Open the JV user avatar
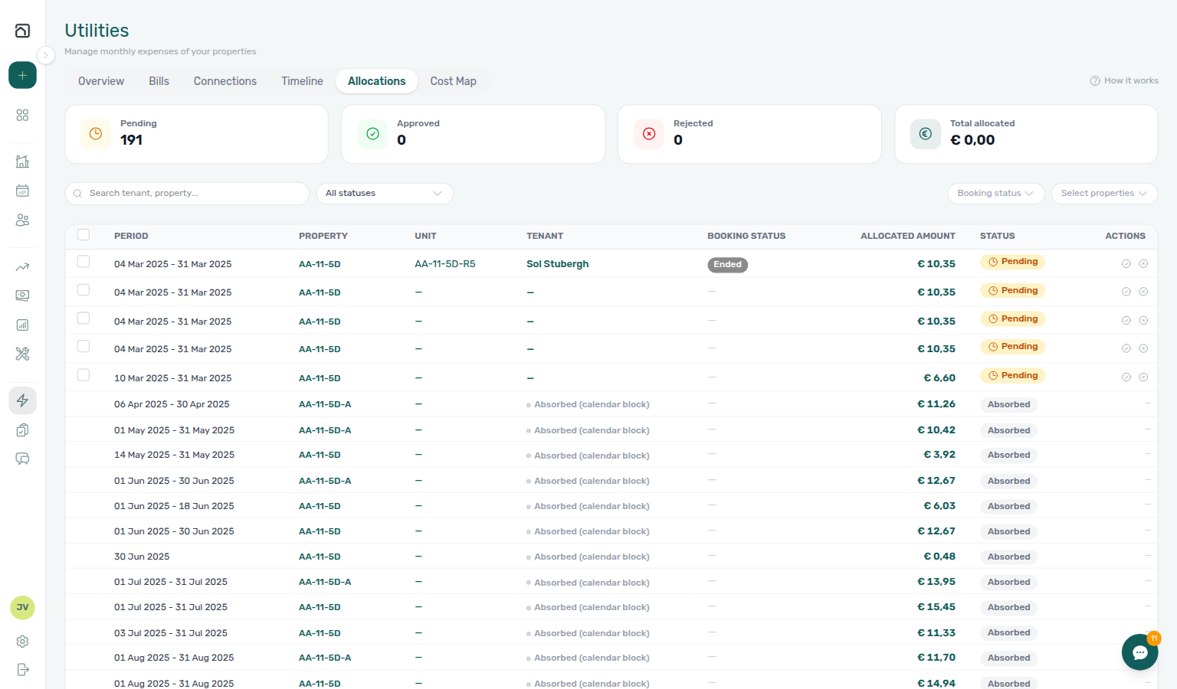Image resolution: width=1177 pixels, height=689 pixels. (x=22, y=608)
